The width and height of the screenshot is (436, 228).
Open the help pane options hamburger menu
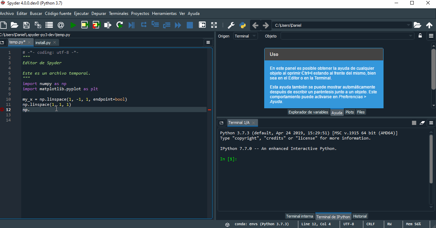point(431,36)
